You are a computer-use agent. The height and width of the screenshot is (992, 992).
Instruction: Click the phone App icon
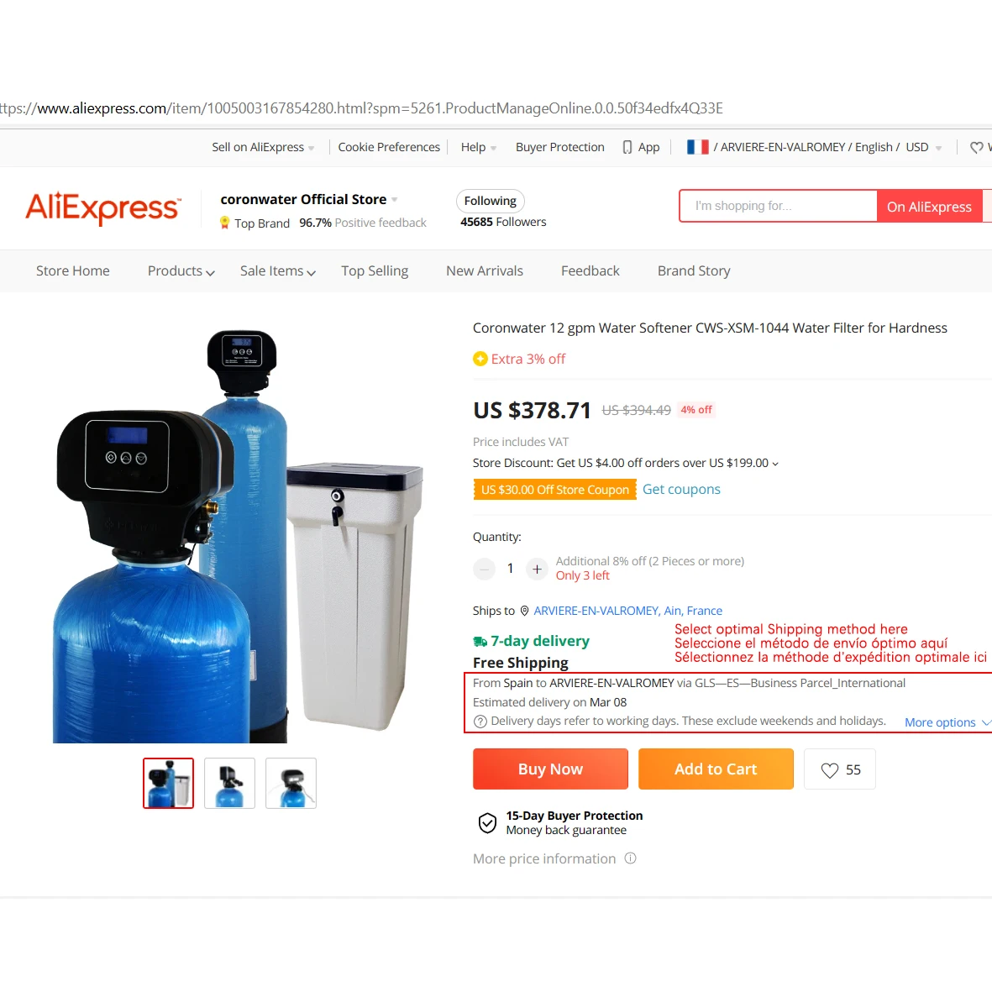pos(627,147)
